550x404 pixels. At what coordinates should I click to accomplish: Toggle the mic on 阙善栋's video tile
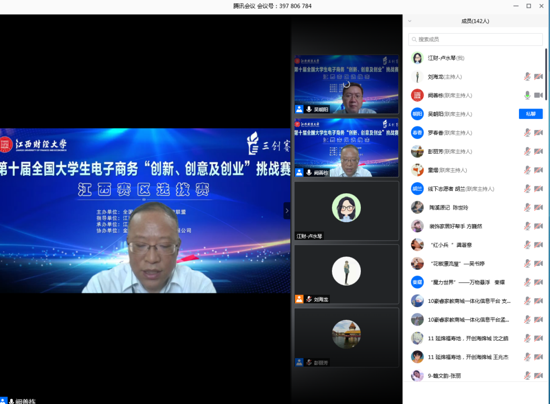click(309, 173)
